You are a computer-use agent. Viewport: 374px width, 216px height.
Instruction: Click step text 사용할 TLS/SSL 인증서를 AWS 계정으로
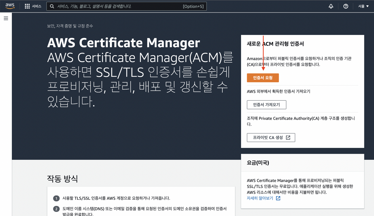coord(116,198)
